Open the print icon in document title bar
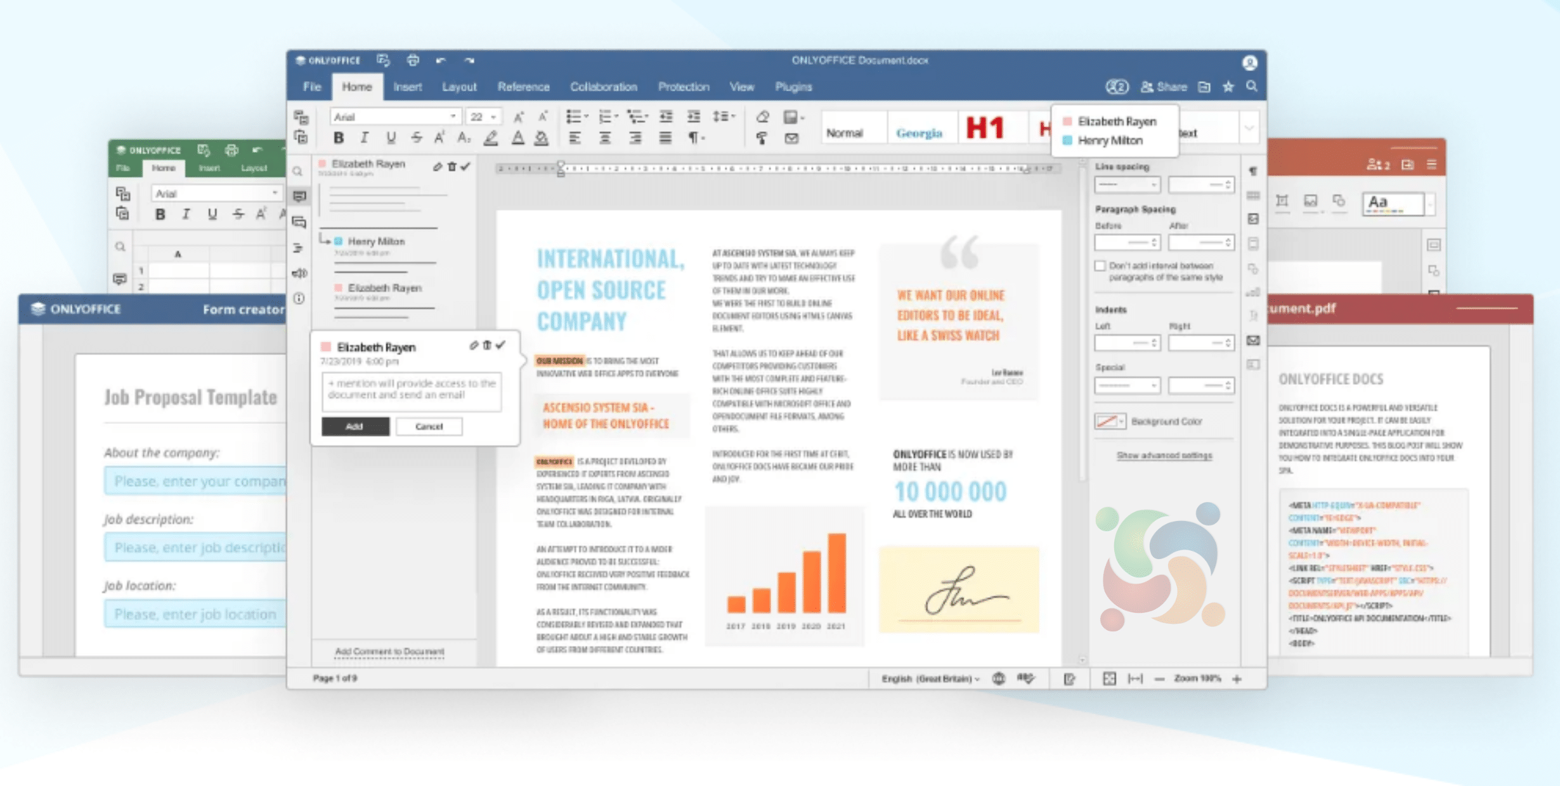 coord(413,60)
